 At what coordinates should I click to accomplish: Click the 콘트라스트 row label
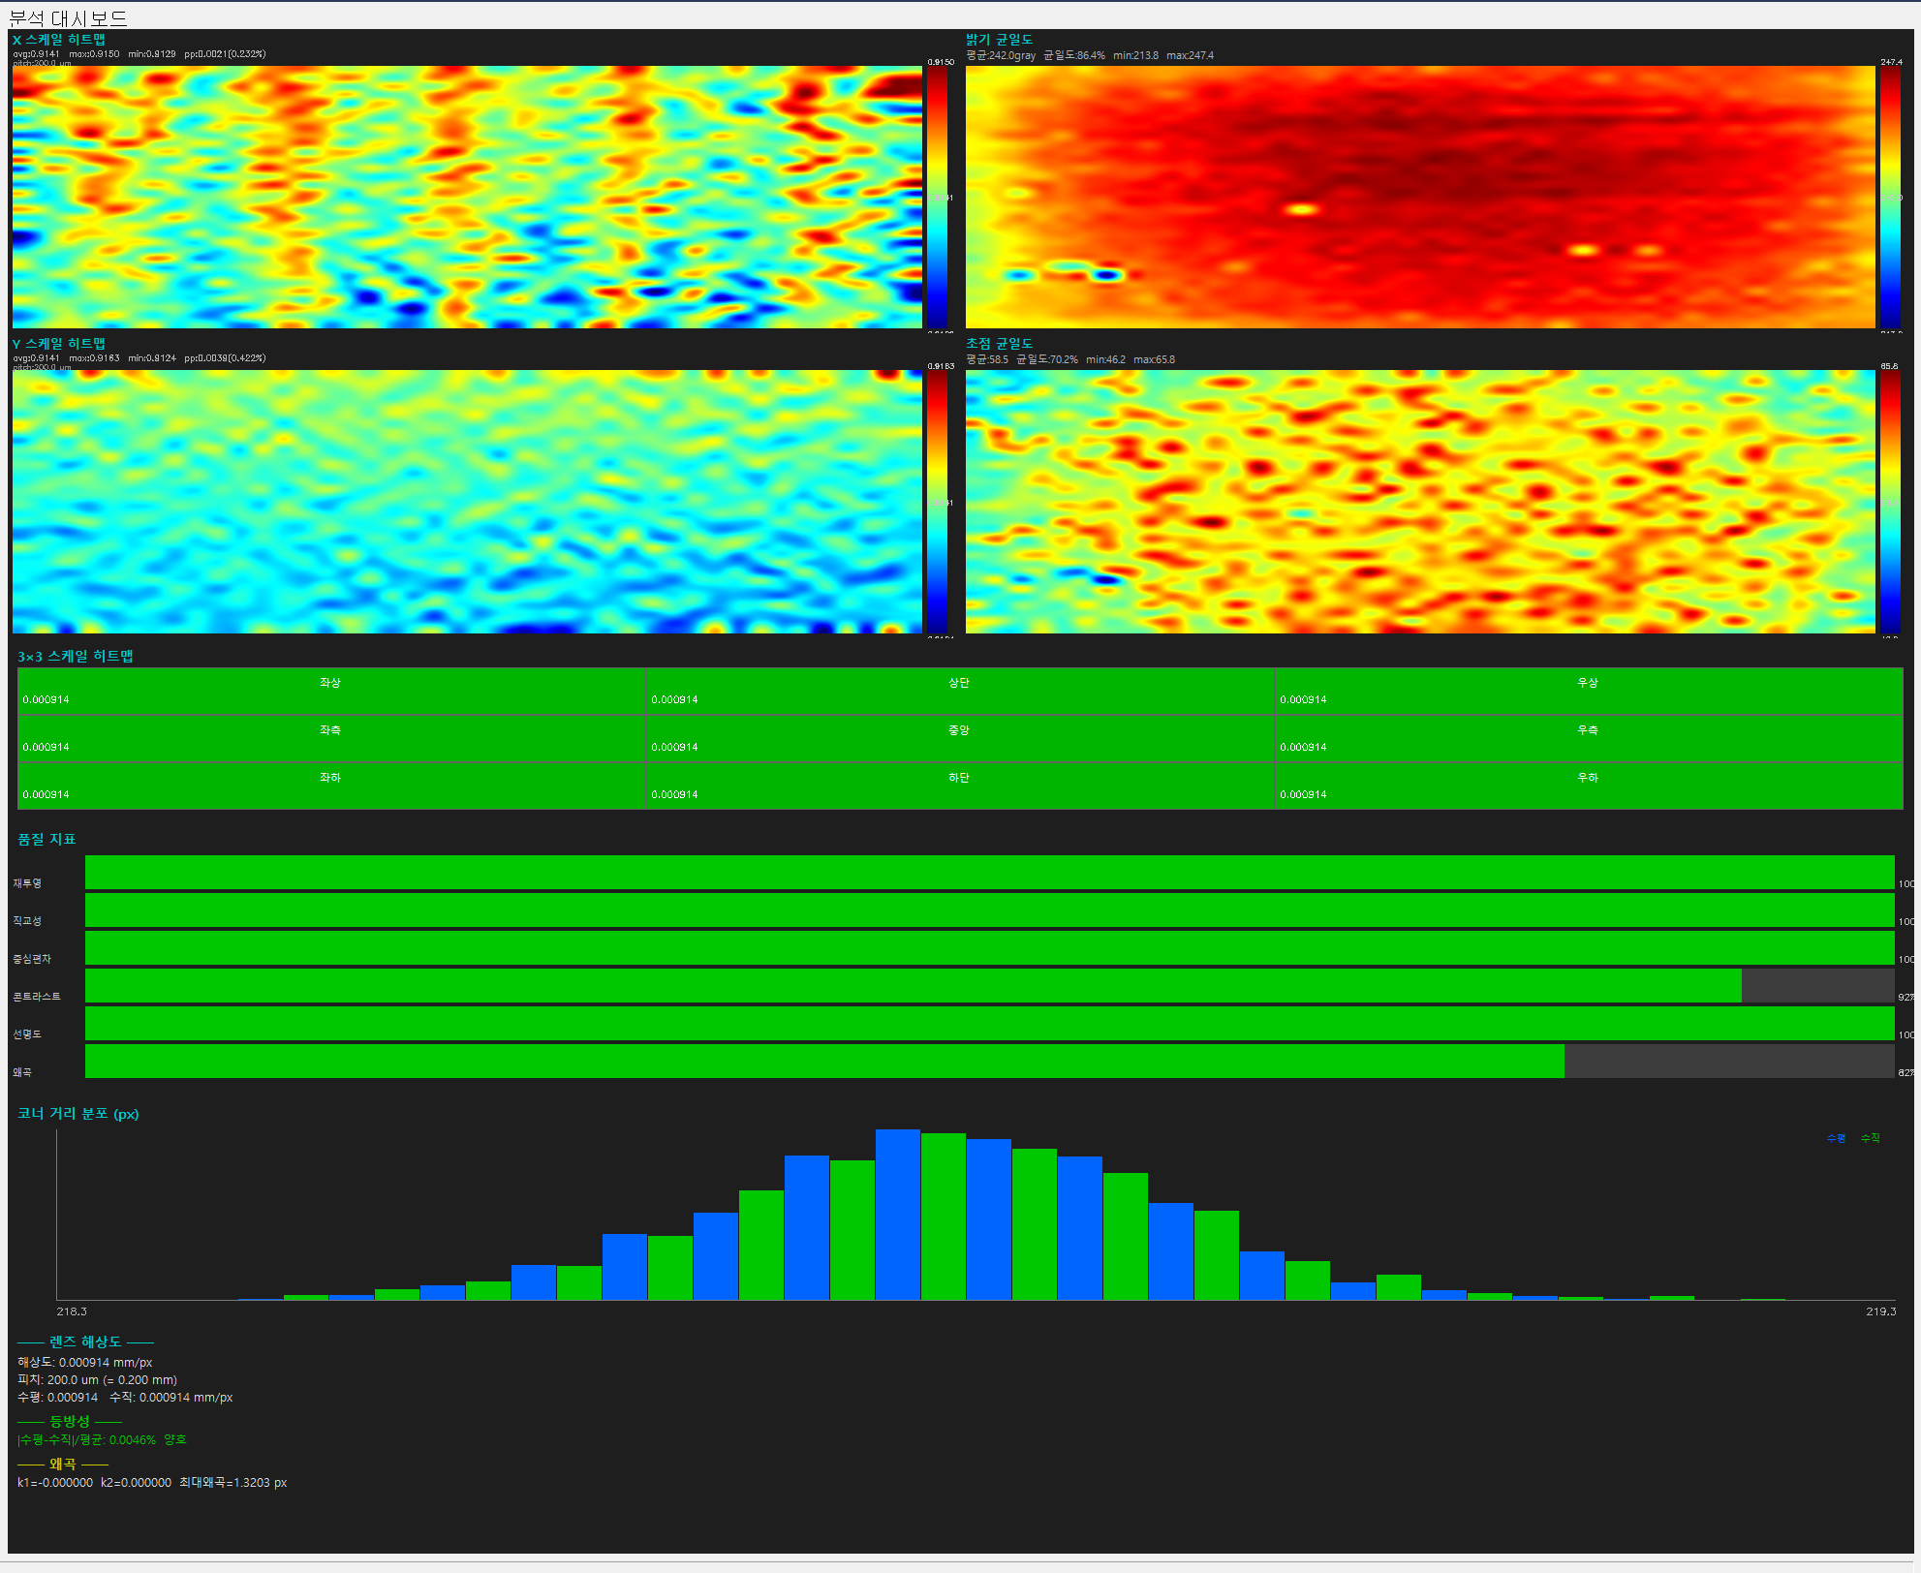(x=37, y=997)
